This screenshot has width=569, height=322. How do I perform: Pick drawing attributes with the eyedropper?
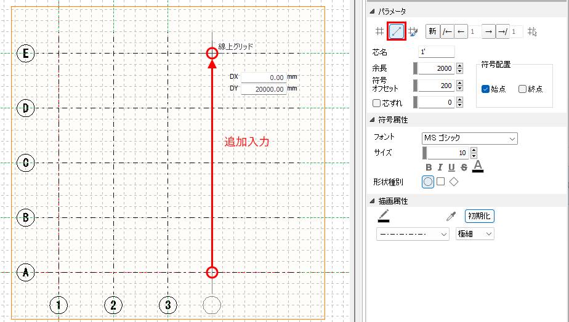451,216
